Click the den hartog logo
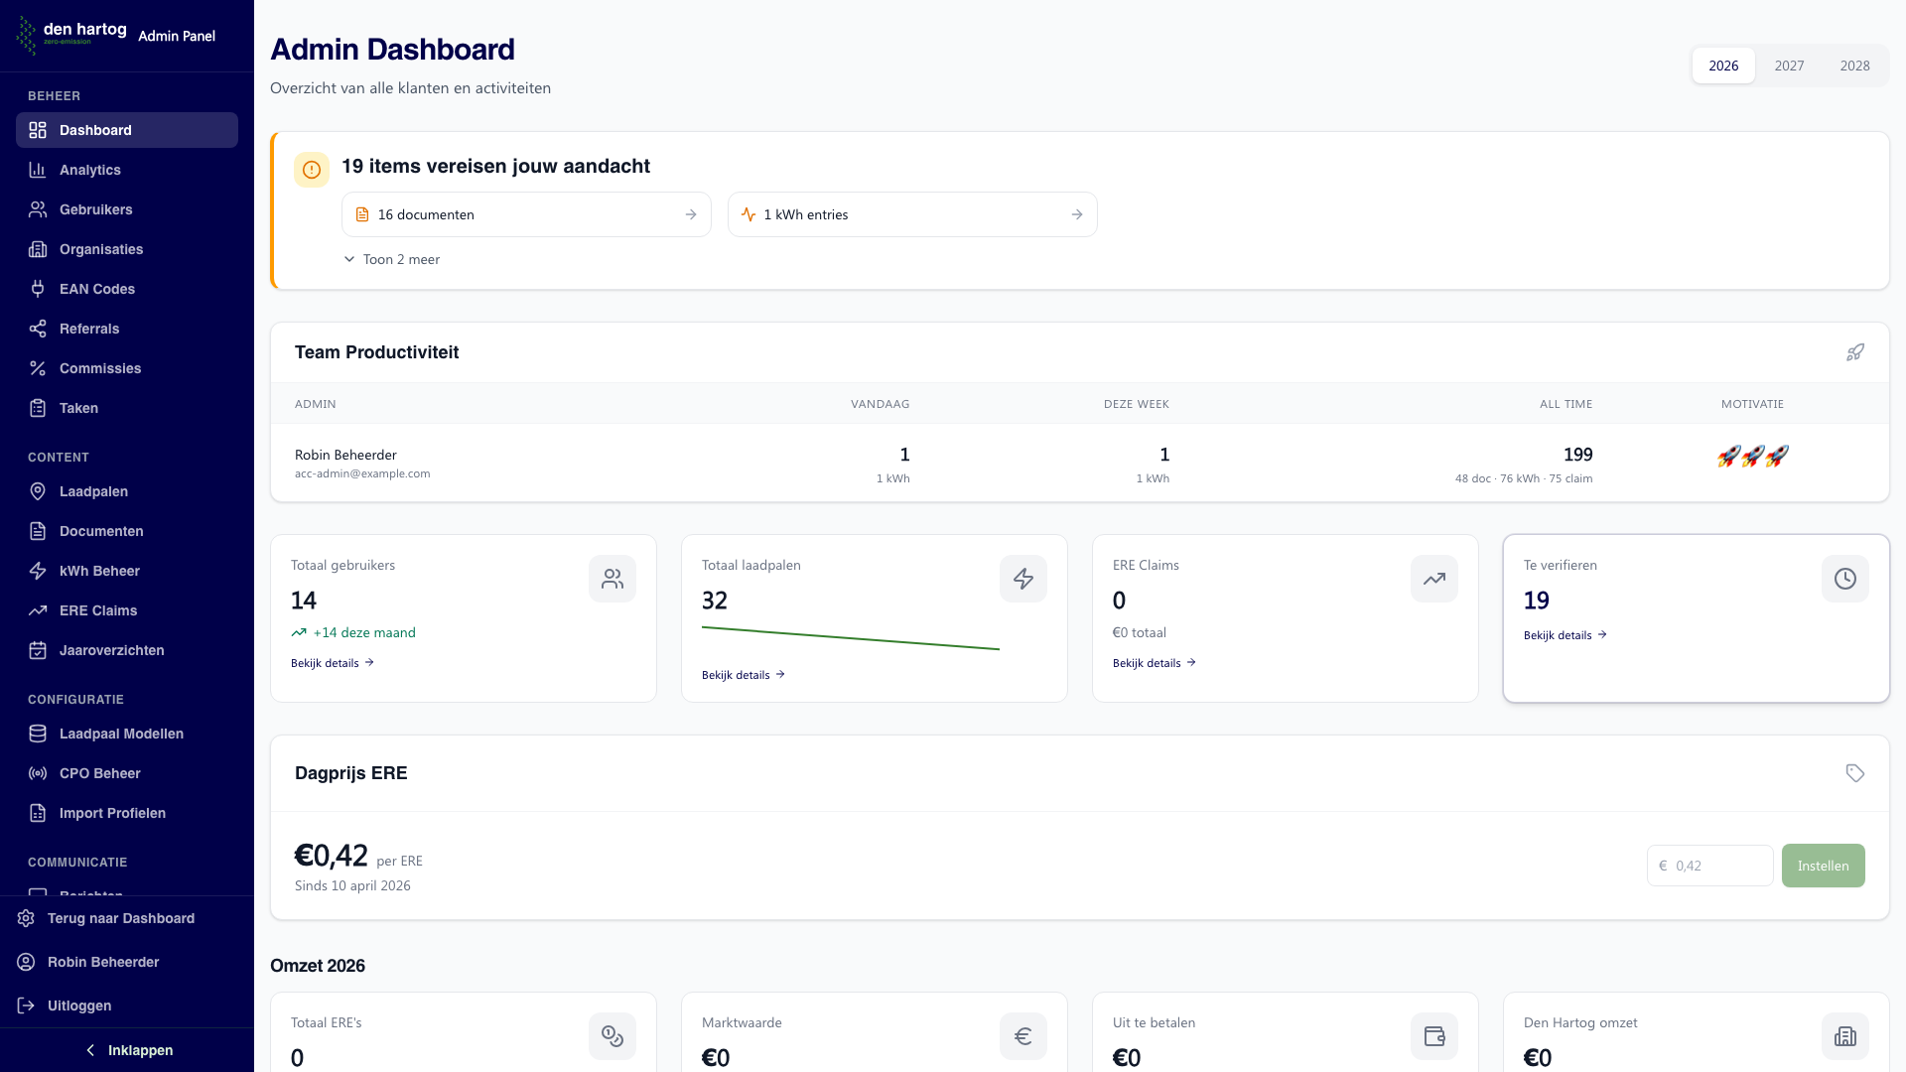The image size is (1906, 1072). [x=71, y=35]
